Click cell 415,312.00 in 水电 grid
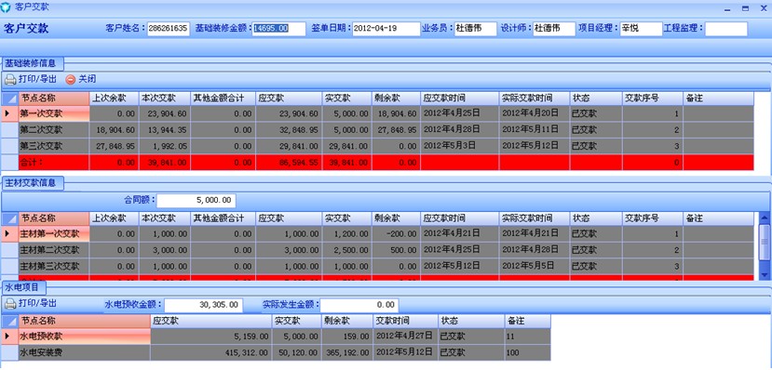Viewport: 772px width, 370px height. pyautogui.click(x=211, y=353)
